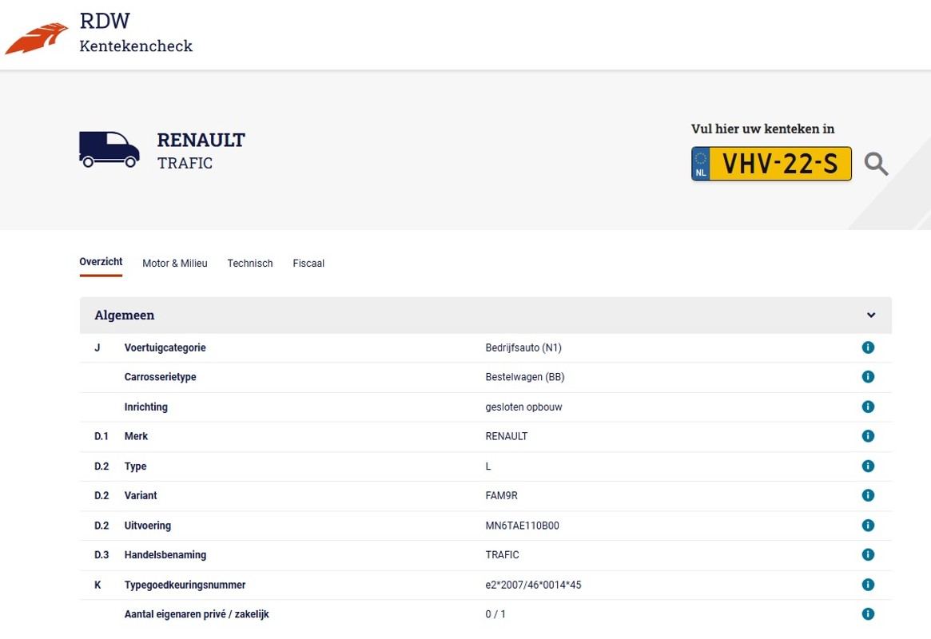Viewport: 931px width, 639px height.
Task: Click the Variant value FAM9R
Action: tap(501, 495)
